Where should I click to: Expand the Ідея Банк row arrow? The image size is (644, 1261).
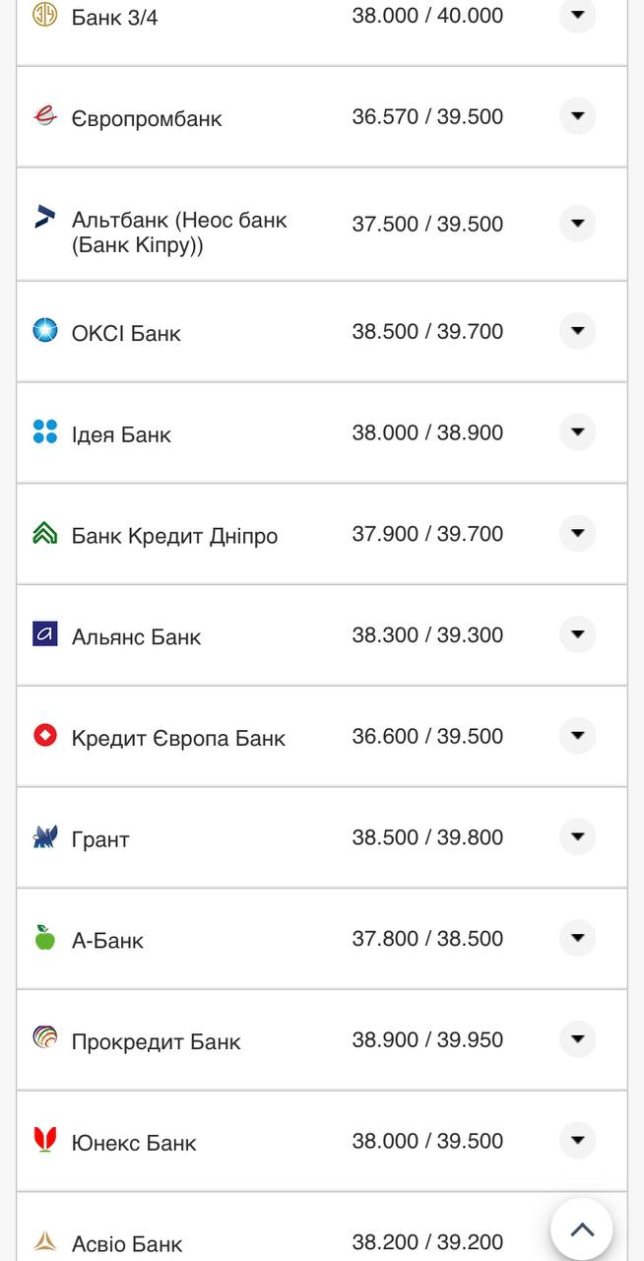[x=578, y=432]
